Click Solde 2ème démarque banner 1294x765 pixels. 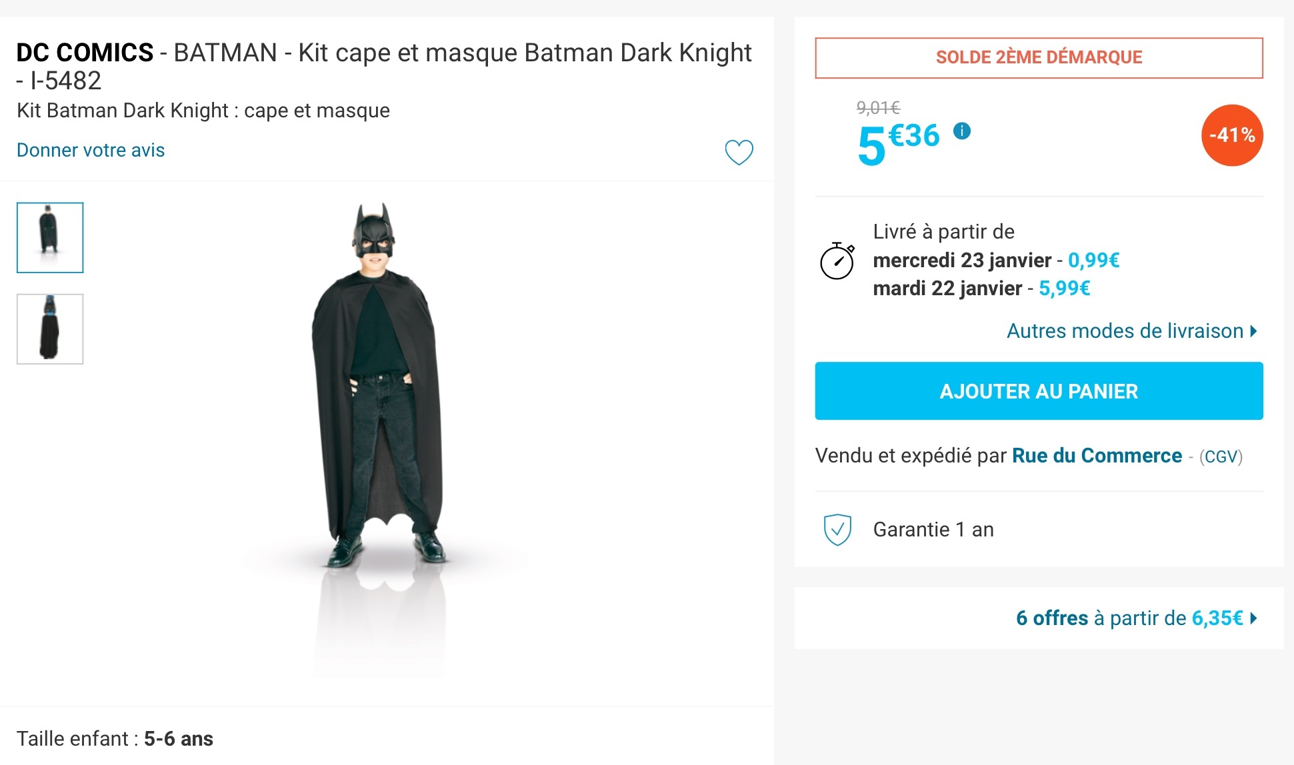[1038, 58]
